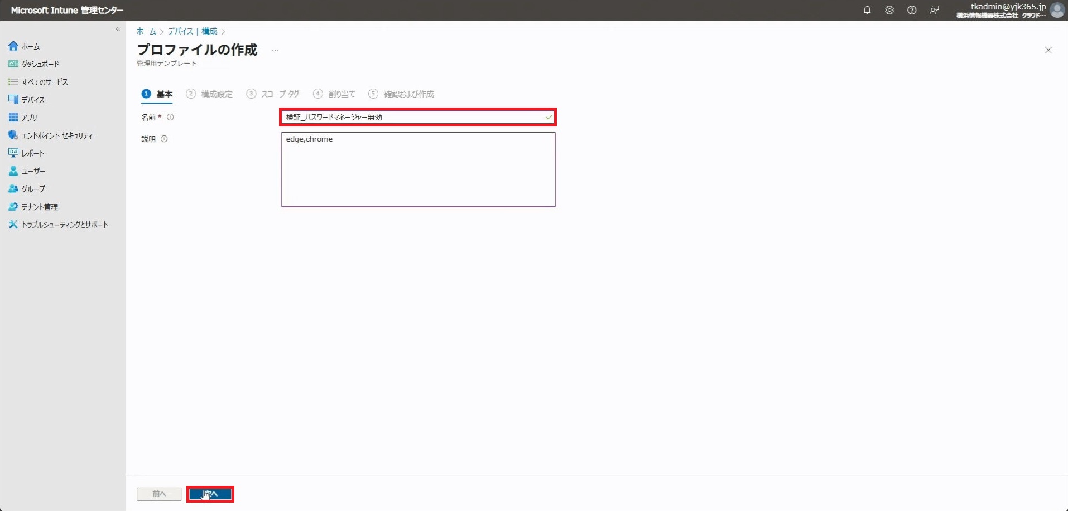The height and width of the screenshot is (511, 1068).
Task: Click the 名前 input field
Action: click(x=413, y=117)
